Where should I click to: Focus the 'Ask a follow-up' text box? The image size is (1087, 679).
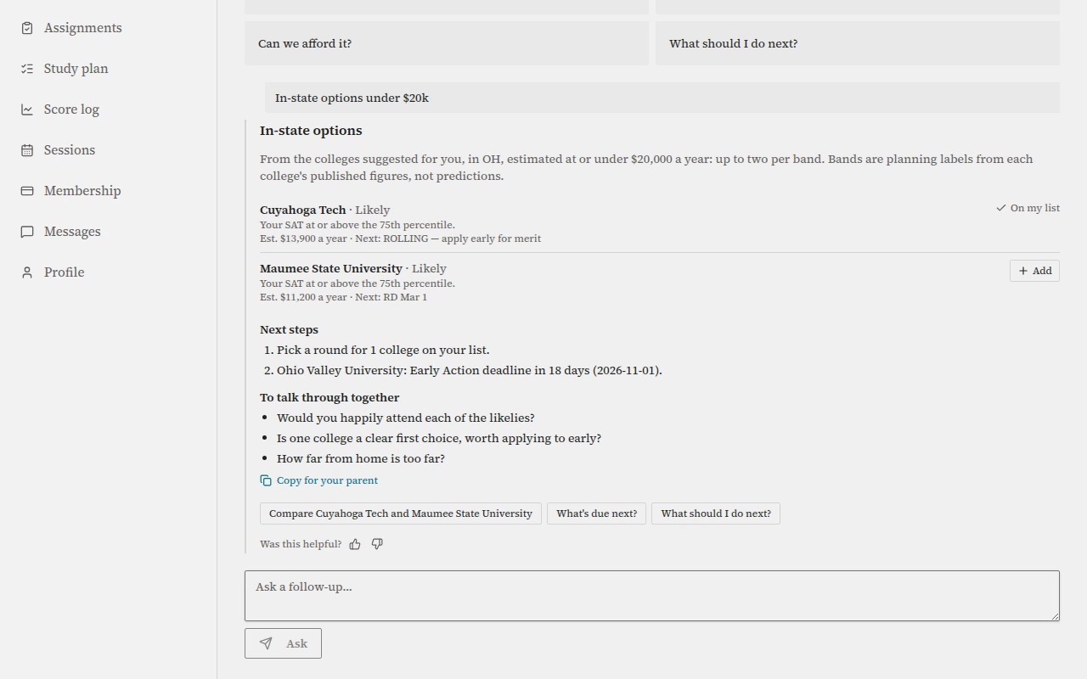coord(652,596)
